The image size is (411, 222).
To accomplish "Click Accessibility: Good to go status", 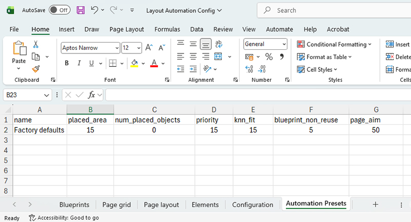I will pos(64,218).
